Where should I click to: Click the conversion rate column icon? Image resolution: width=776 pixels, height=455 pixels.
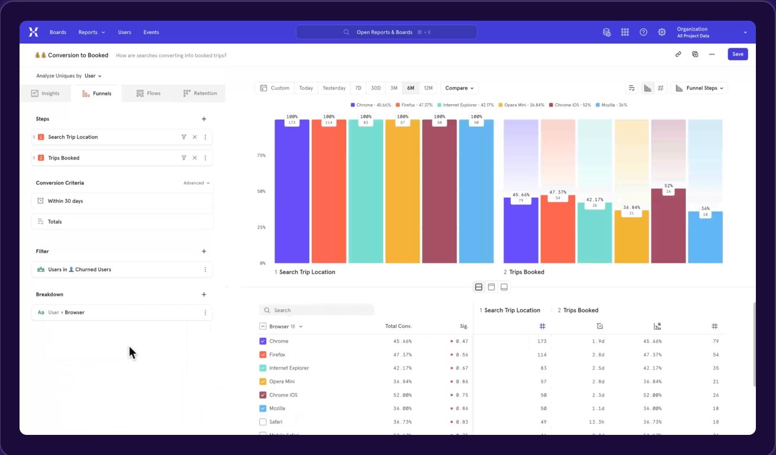click(x=658, y=326)
